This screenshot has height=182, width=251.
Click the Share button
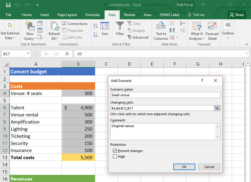(237, 15)
